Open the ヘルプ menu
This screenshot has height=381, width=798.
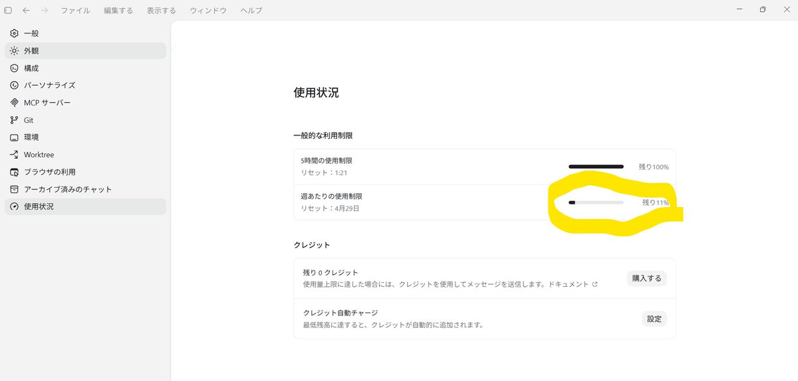coord(251,11)
